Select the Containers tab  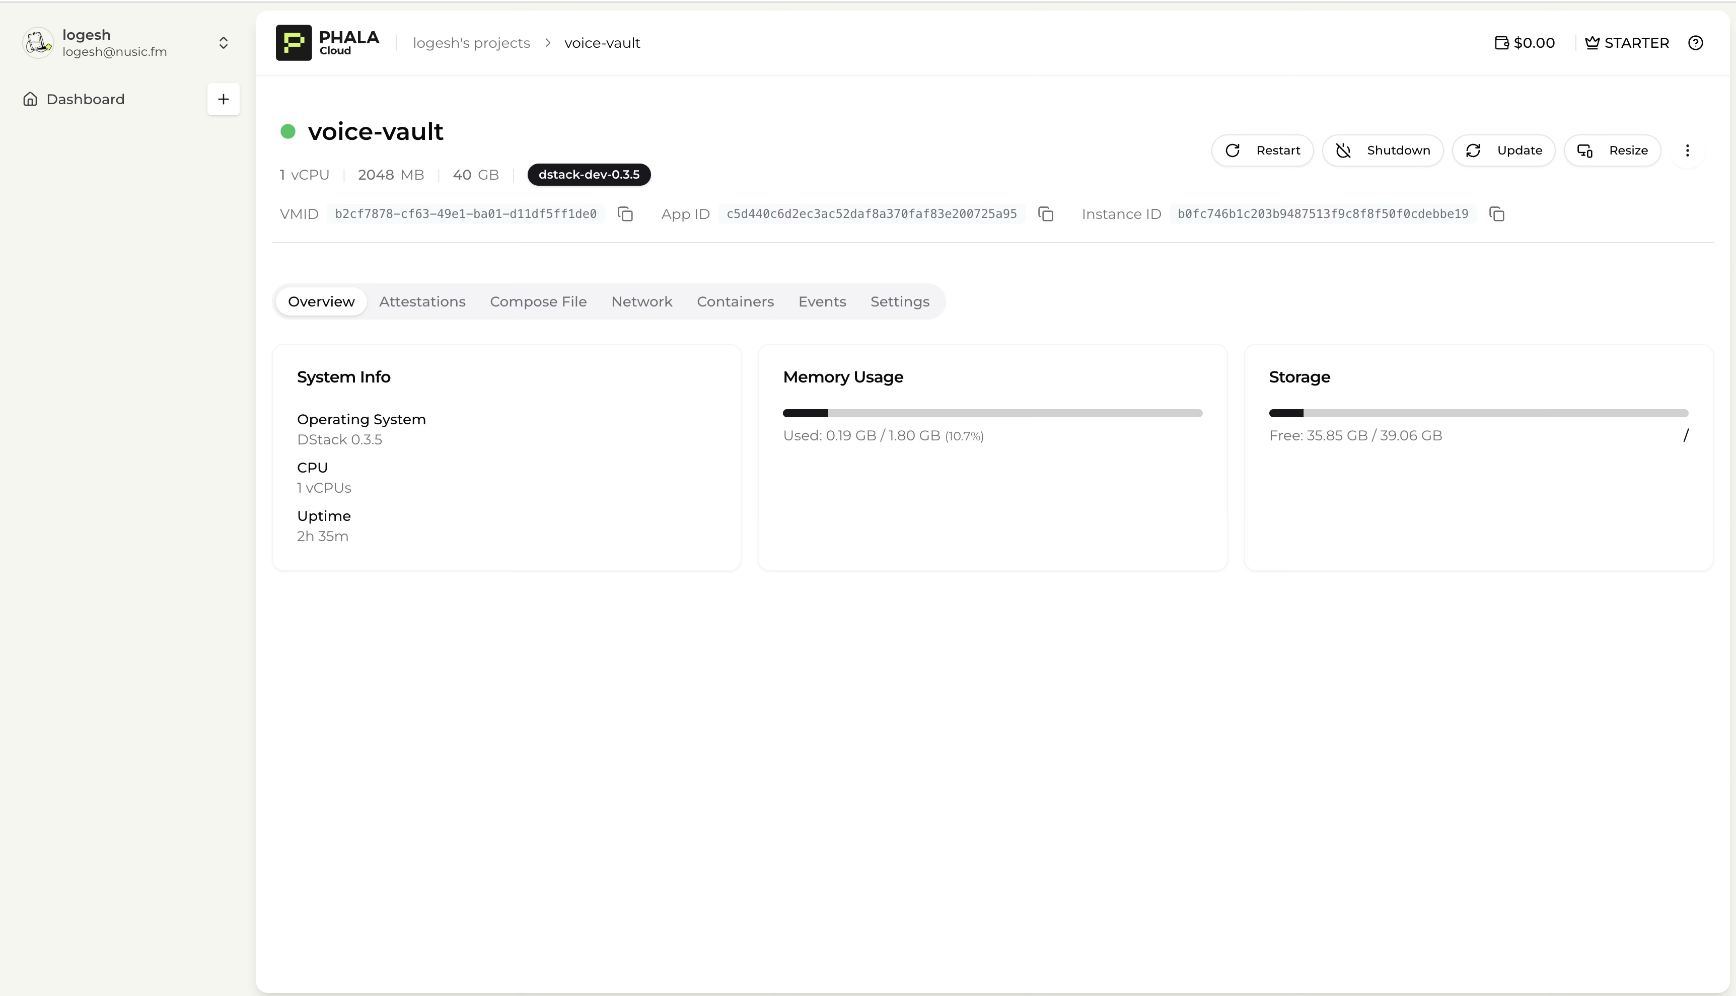click(735, 301)
